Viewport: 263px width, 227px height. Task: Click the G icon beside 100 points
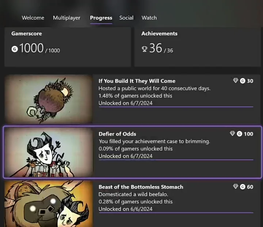tap(239, 134)
